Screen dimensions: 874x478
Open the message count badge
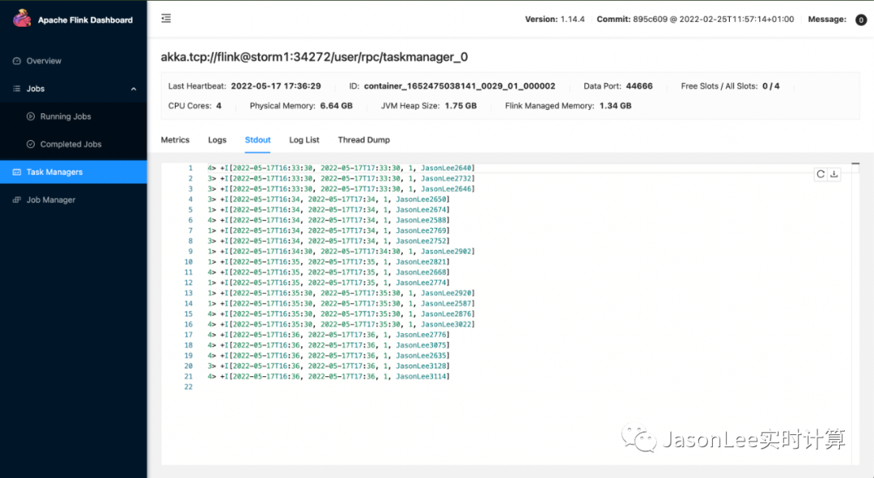click(x=861, y=19)
